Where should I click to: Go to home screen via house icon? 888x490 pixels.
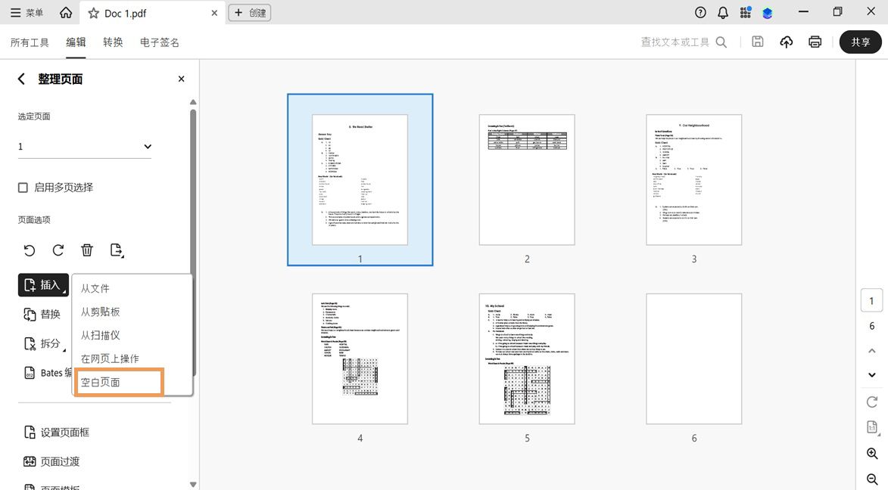coord(66,12)
